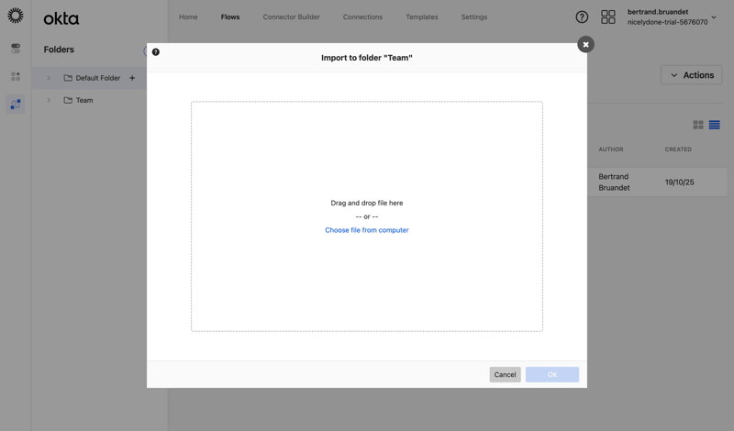Image resolution: width=734 pixels, height=431 pixels.
Task: Click the help icon in import dialog
Action: 156,52
